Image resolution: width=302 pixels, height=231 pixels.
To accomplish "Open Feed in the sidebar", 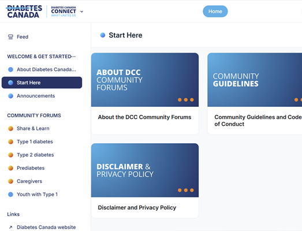I will [x=23, y=37].
